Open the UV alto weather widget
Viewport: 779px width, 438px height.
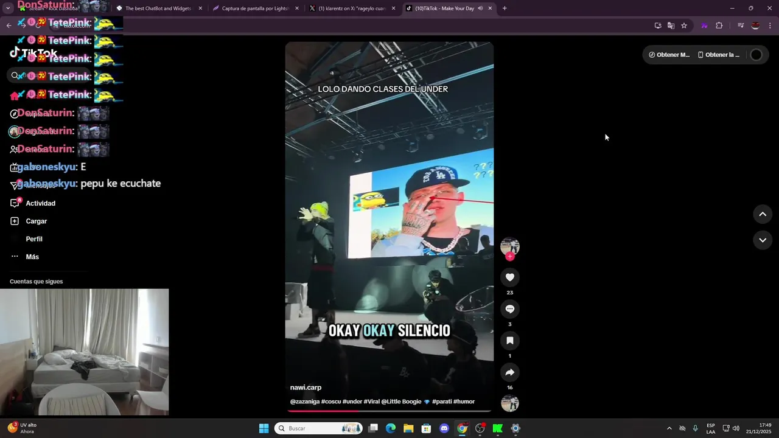23,428
